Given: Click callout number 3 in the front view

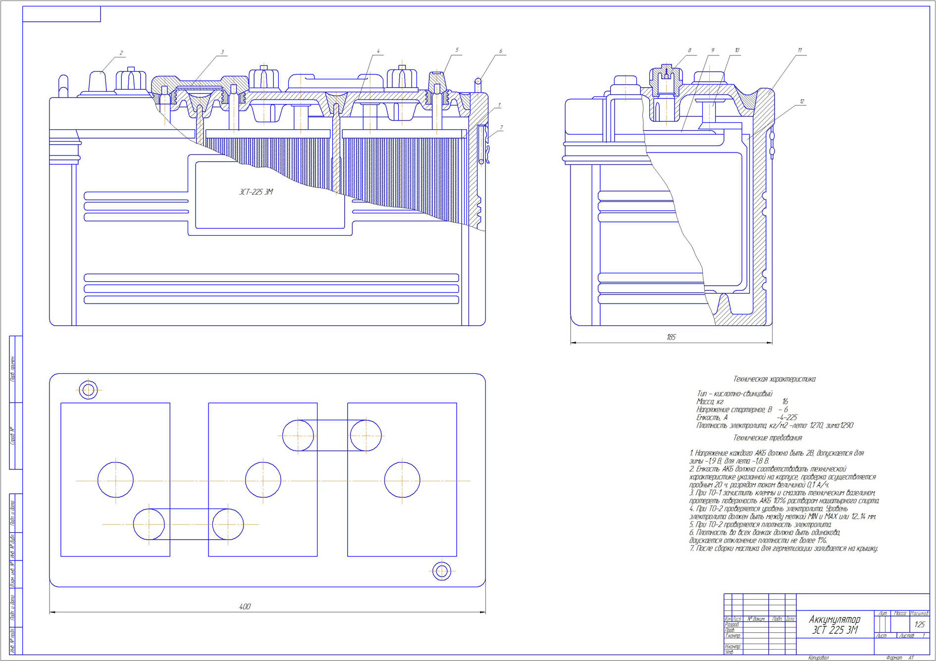Looking at the screenshot, I should pos(222,51).
